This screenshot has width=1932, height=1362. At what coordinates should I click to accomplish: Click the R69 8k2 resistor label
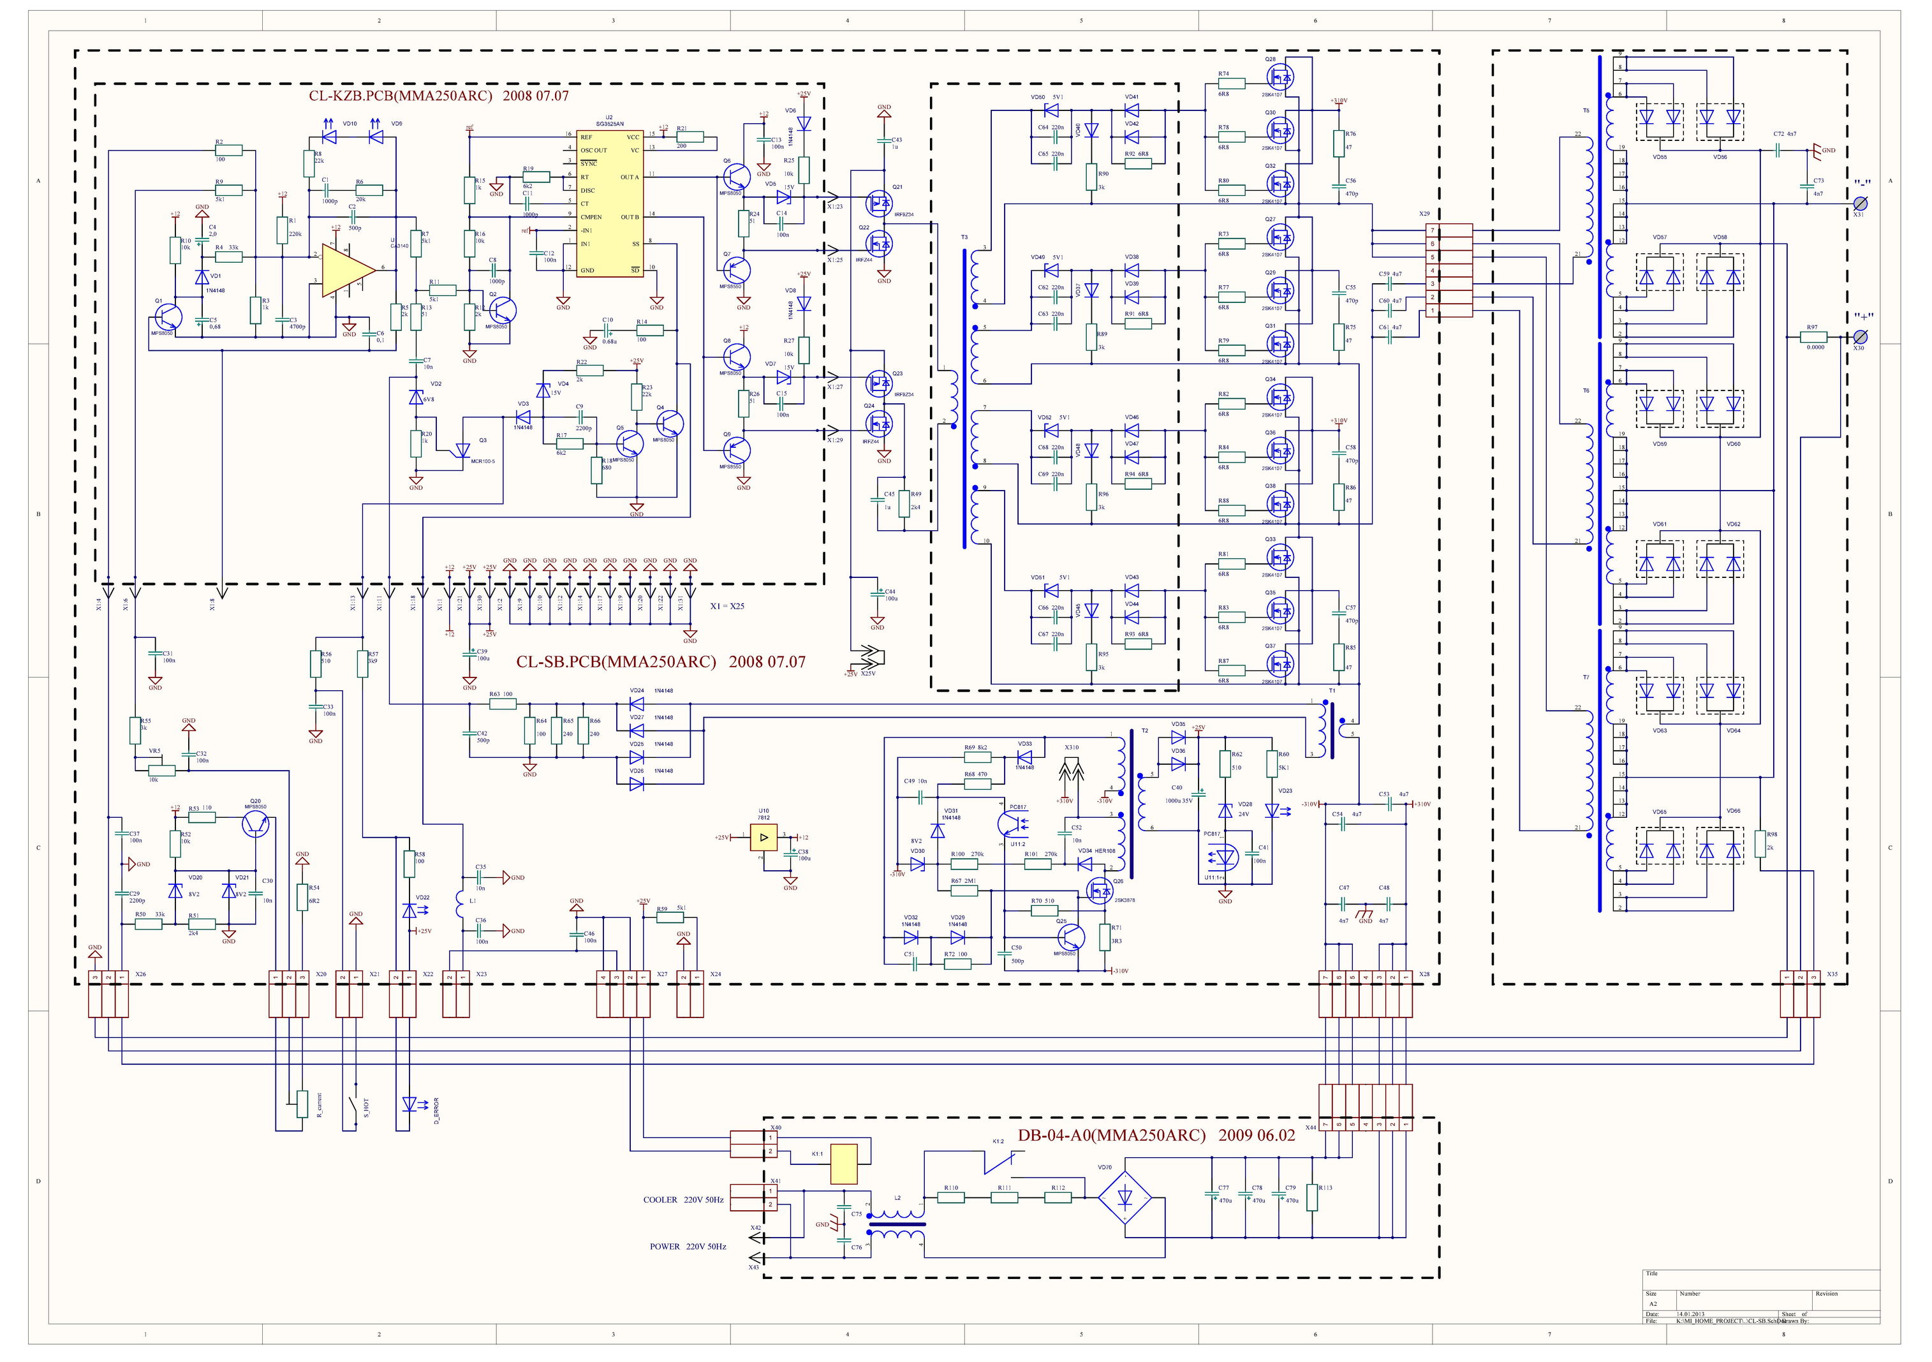point(976,748)
